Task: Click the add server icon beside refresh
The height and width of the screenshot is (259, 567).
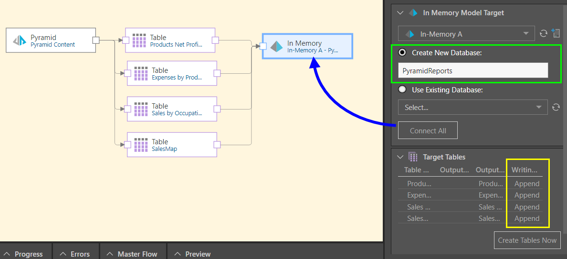Action: [x=556, y=33]
